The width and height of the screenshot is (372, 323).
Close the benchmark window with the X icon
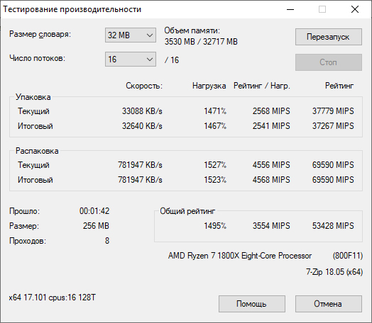coord(355,9)
